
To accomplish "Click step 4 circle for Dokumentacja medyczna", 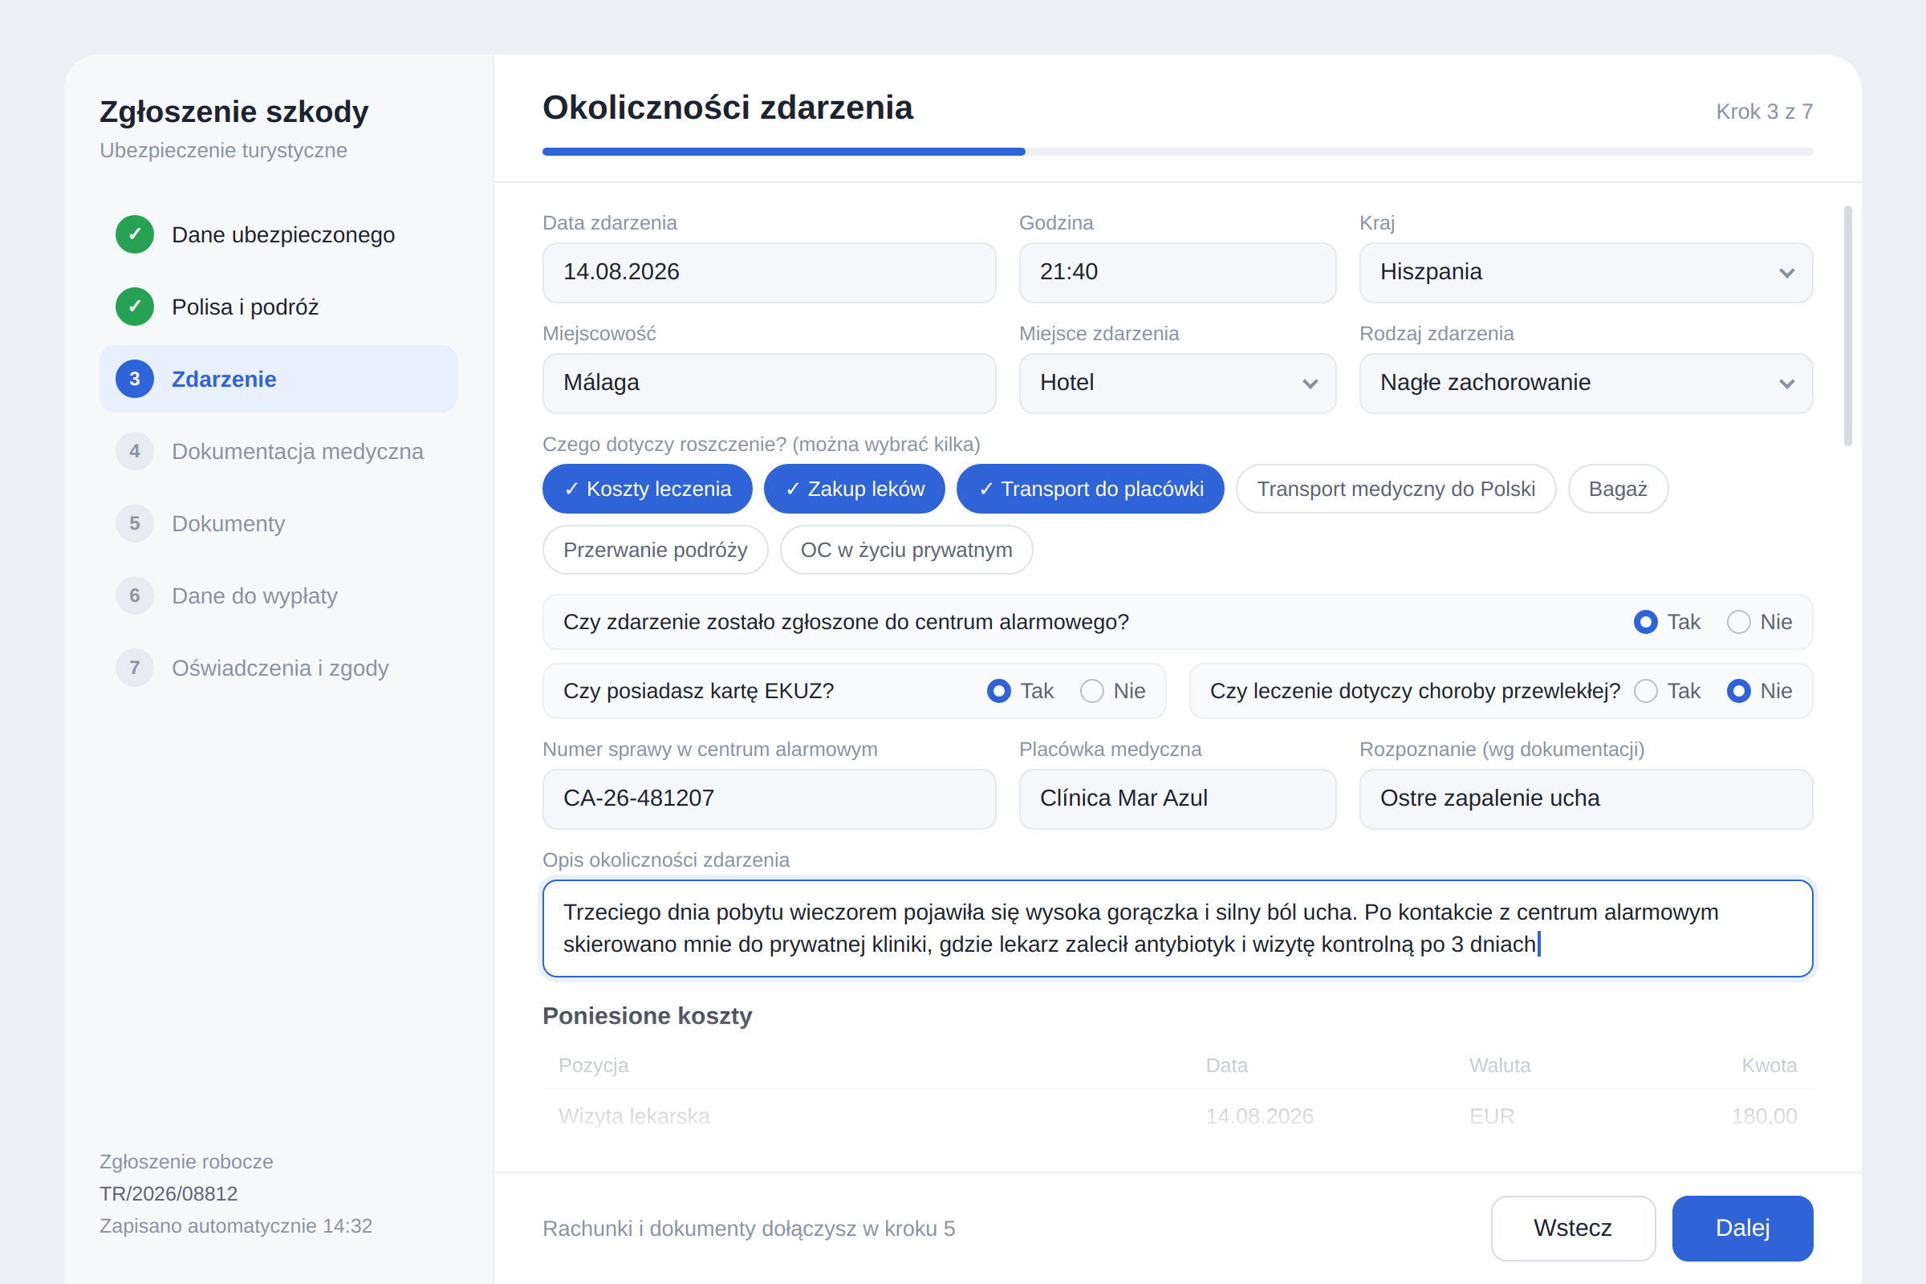I will pos(135,451).
